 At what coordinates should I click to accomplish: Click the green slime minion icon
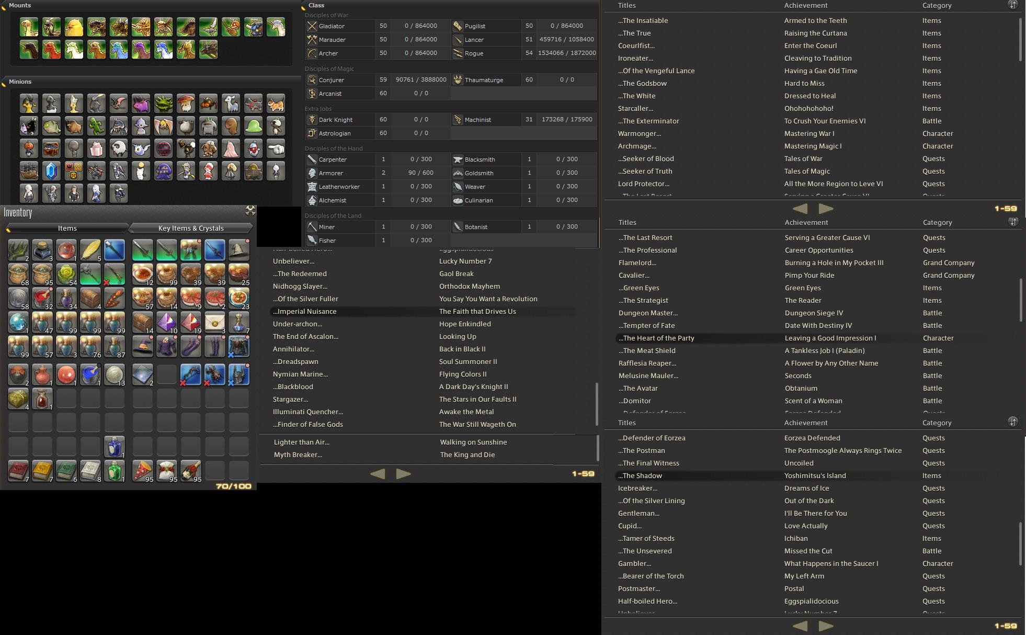click(x=254, y=126)
